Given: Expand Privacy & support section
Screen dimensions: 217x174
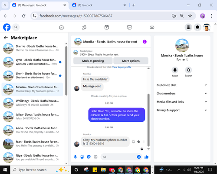Looking at the screenshot, I should click(x=182, y=110).
